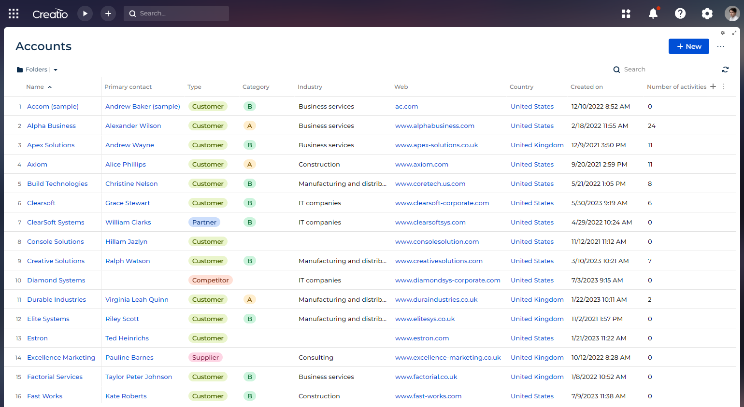Expand the page to full screen
The image size is (744, 407).
point(734,33)
